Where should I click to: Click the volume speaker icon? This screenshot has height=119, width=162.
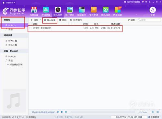153,112
